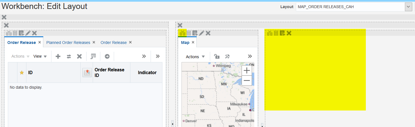Close the Map tab
Image resolution: width=415 pixels, height=127 pixels.
[x=193, y=42]
